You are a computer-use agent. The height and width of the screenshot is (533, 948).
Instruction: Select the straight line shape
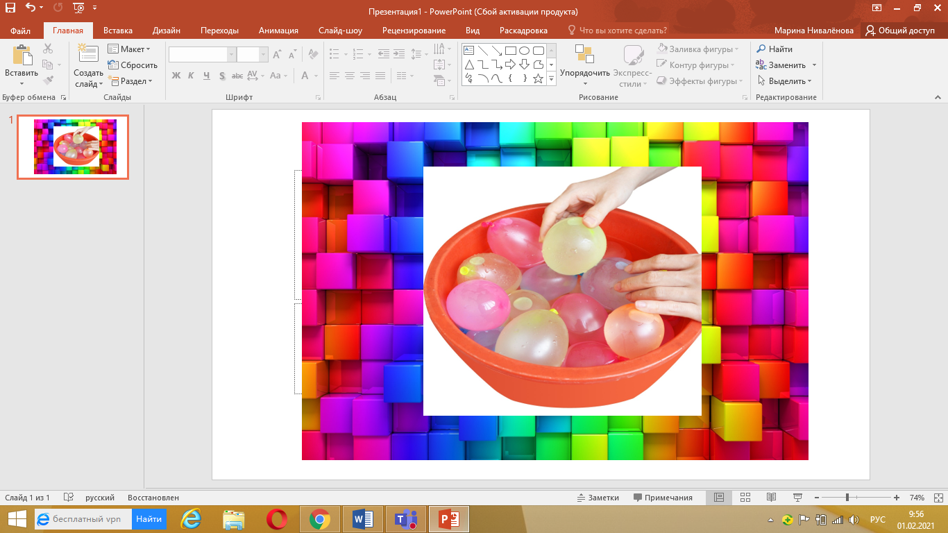click(x=482, y=51)
